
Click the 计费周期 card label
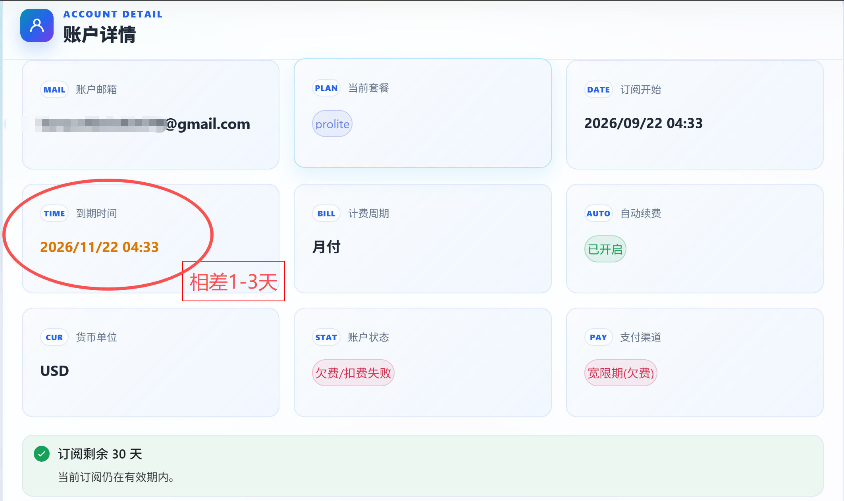368,214
